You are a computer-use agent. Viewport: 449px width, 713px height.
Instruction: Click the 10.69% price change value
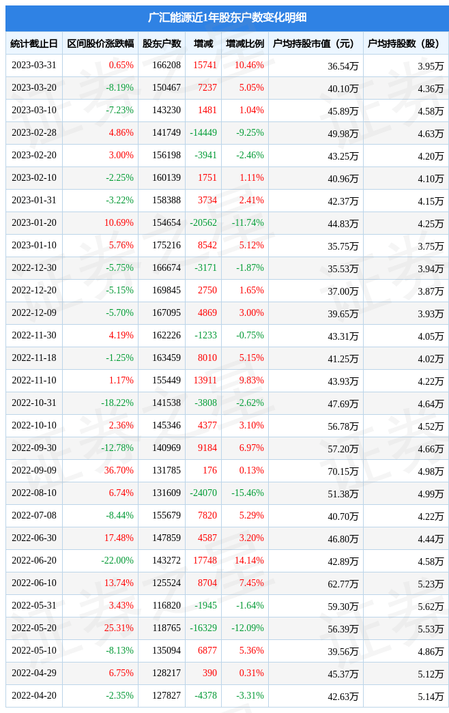pos(119,222)
